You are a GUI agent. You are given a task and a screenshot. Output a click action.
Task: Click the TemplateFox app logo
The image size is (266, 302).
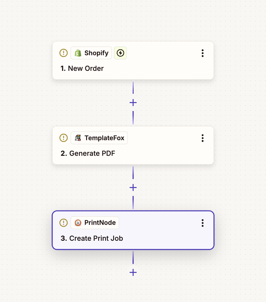point(78,138)
